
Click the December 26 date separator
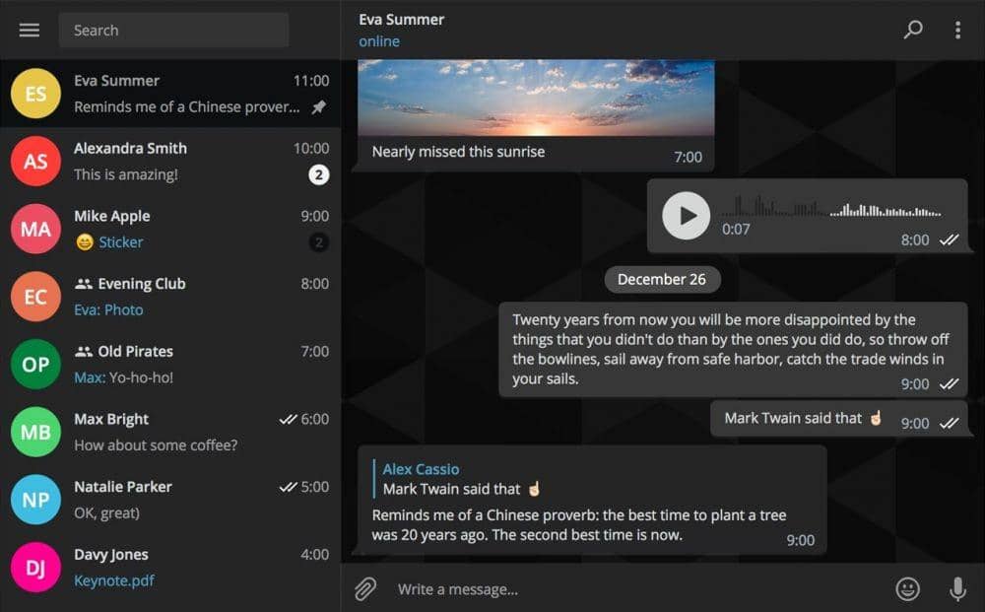tap(662, 280)
